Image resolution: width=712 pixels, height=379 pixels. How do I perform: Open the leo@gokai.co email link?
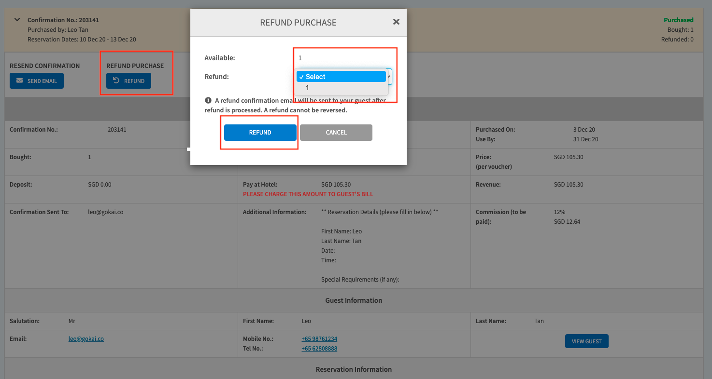(86, 339)
